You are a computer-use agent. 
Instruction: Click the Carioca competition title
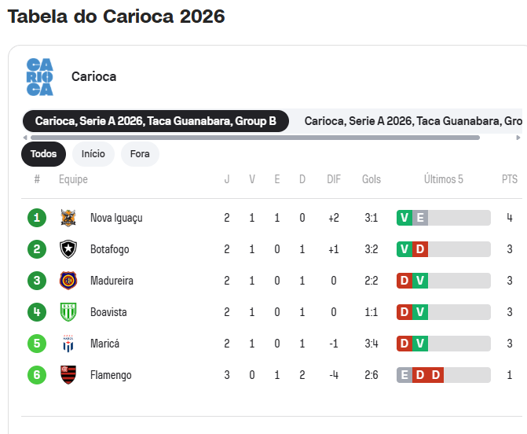pos(93,77)
